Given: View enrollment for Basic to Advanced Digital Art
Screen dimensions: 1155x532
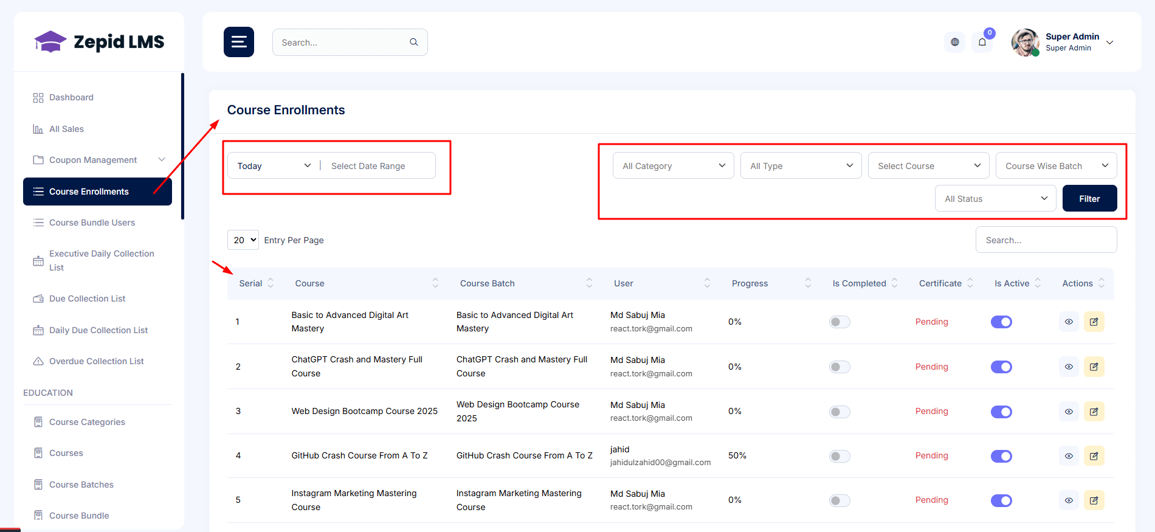Looking at the screenshot, I should point(1069,322).
